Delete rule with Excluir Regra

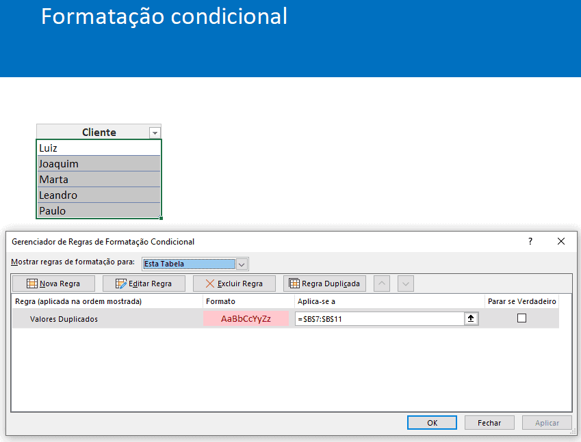tap(234, 284)
